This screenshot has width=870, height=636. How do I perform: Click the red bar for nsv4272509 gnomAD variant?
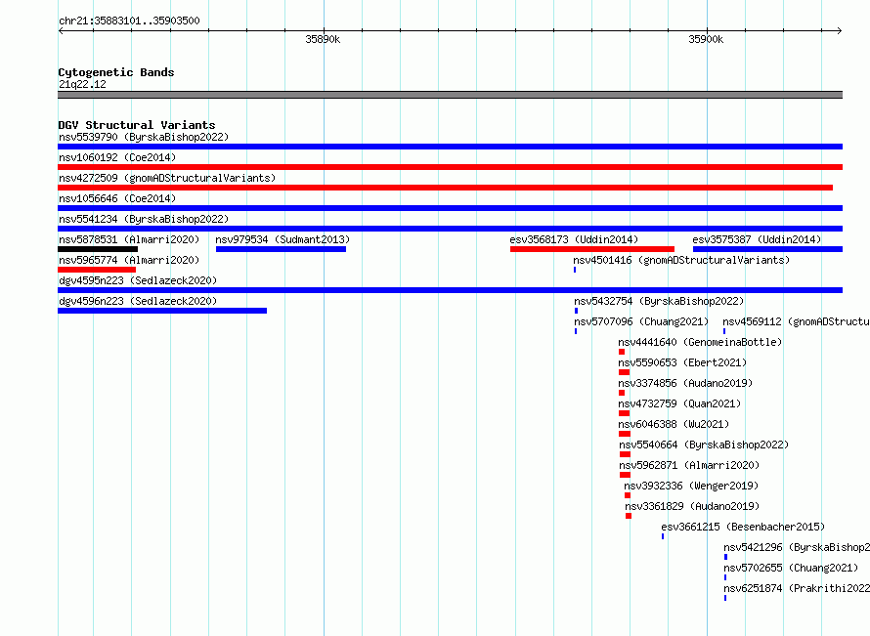(x=445, y=188)
